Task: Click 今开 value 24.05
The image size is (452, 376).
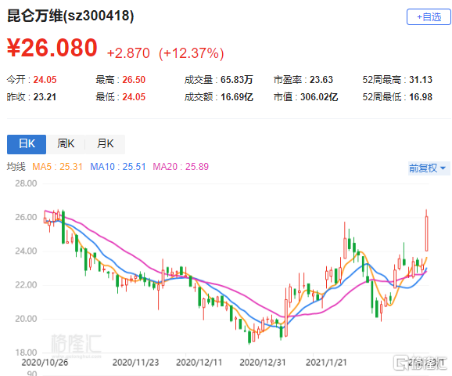Action: click(x=45, y=80)
